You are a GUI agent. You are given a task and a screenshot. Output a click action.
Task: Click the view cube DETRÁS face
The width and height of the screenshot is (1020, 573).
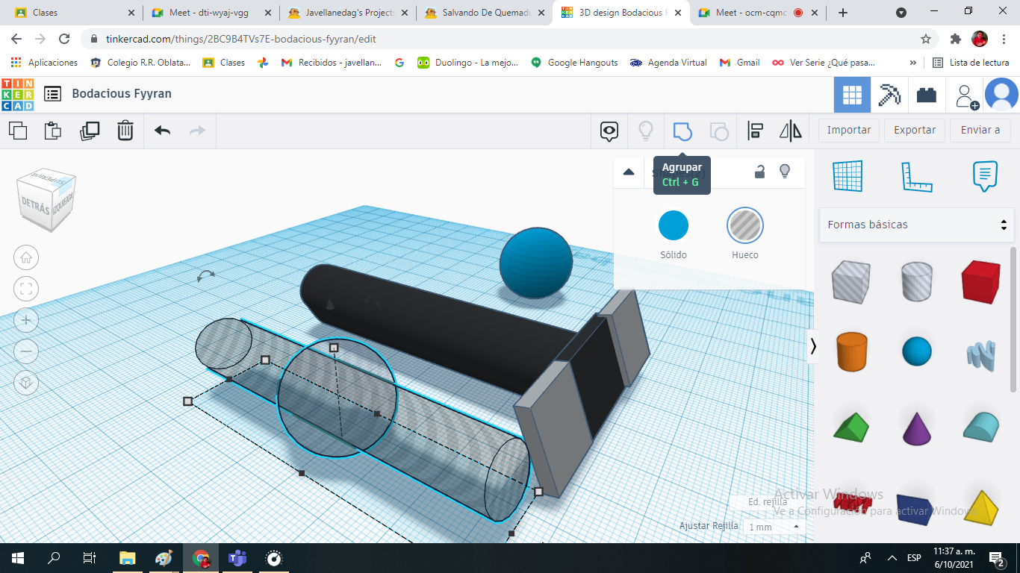[x=36, y=204]
